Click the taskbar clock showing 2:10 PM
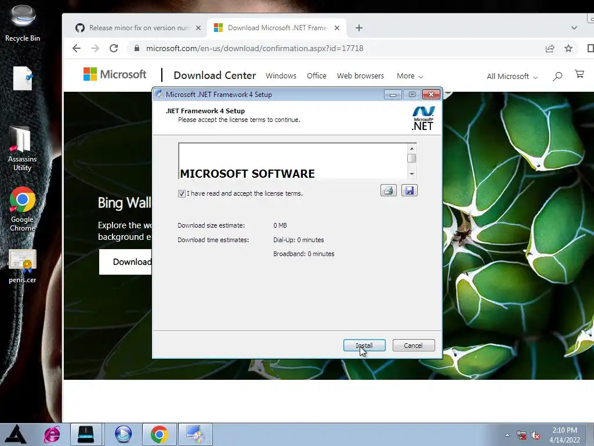The image size is (594, 446). click(x=564, y=435)
